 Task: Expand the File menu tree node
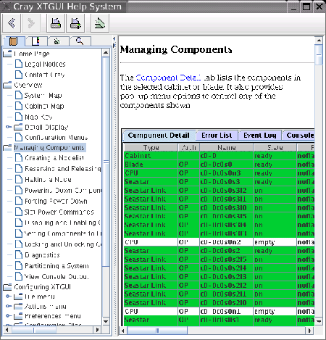pos(9,296)
